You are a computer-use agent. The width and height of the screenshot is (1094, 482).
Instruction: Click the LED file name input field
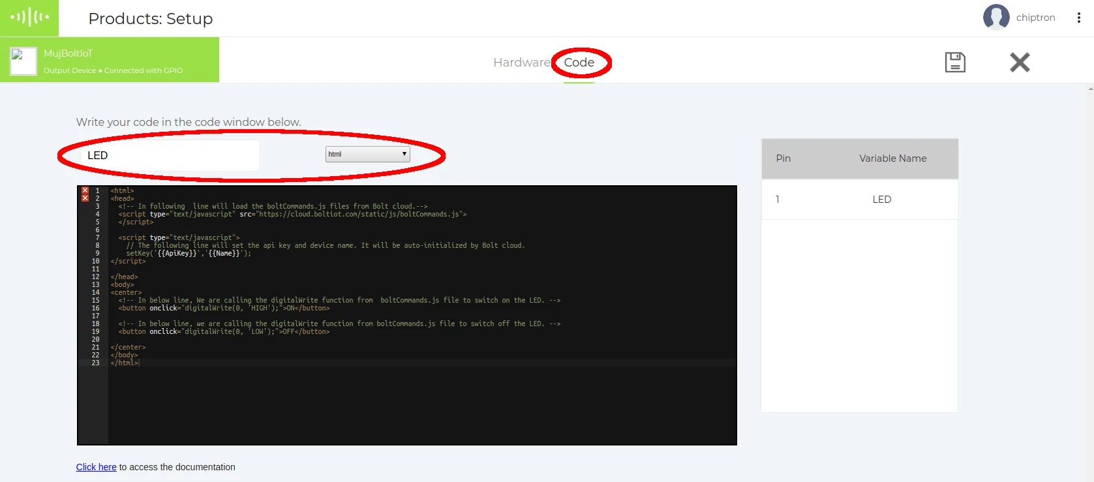[170, 155]
